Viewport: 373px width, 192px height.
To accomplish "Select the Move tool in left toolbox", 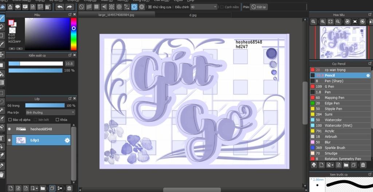I will click(1, 55).
